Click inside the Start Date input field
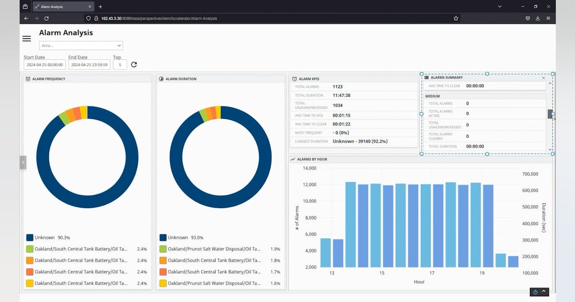Viewport: 575px width, 302px height. tap(44, 64)
